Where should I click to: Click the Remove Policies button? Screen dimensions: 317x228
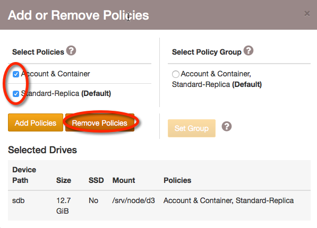click(x=100, y=122)
